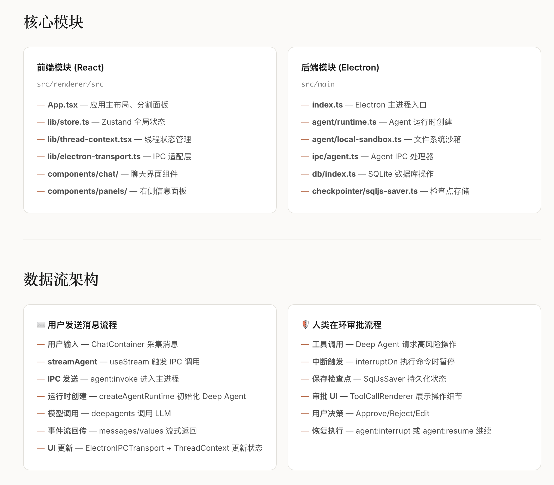Click the src/main path text
This screenshot has height=485, width=554.
[x=318, y=84]
